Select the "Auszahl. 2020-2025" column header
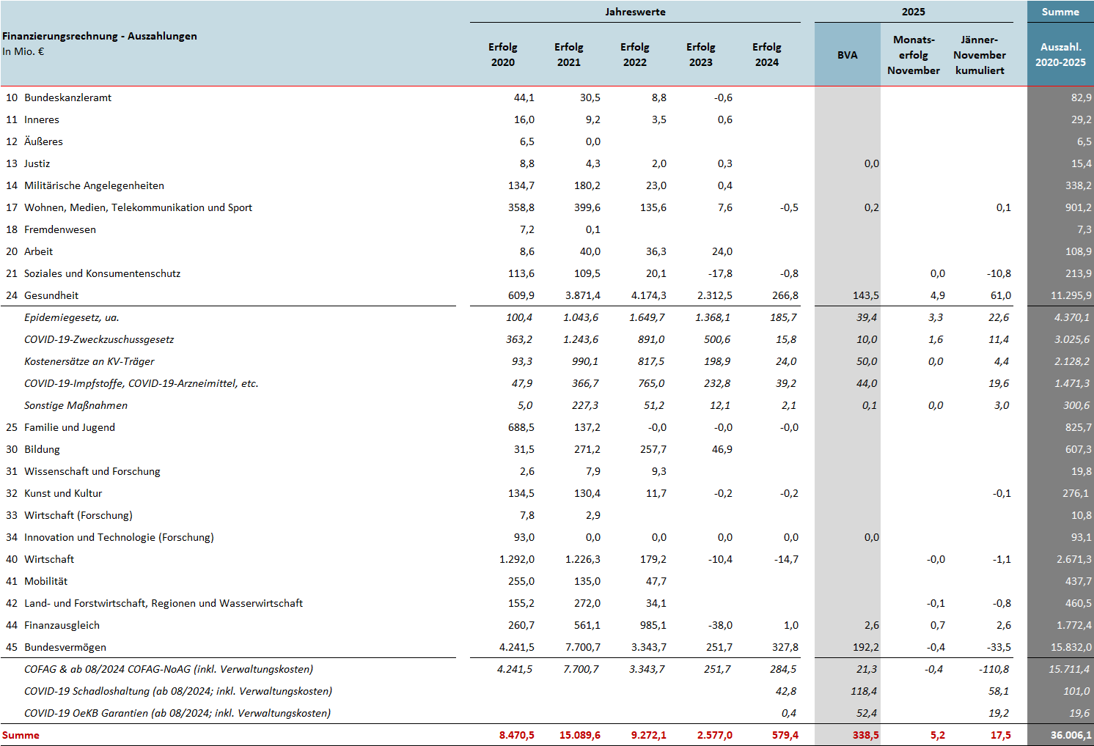Viewport: 1094px width, 746px height. tap(1060, 55)
